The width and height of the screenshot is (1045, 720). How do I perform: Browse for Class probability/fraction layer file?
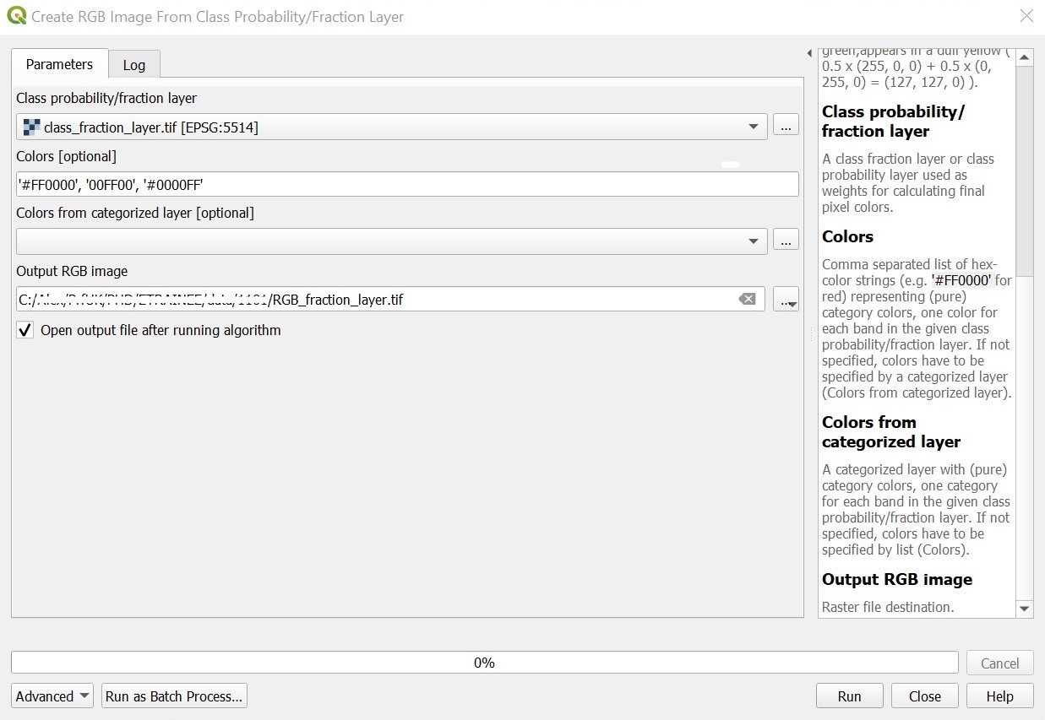coord(786,127)
